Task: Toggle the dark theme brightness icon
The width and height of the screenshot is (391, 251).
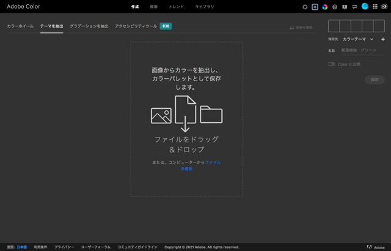Action: (315, 7)
